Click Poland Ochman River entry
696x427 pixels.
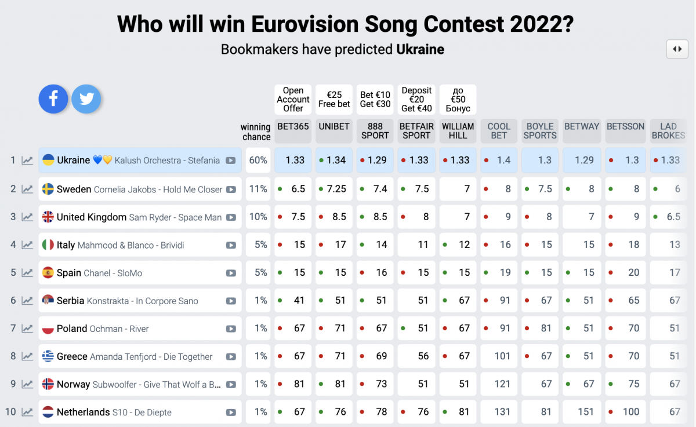140,329
